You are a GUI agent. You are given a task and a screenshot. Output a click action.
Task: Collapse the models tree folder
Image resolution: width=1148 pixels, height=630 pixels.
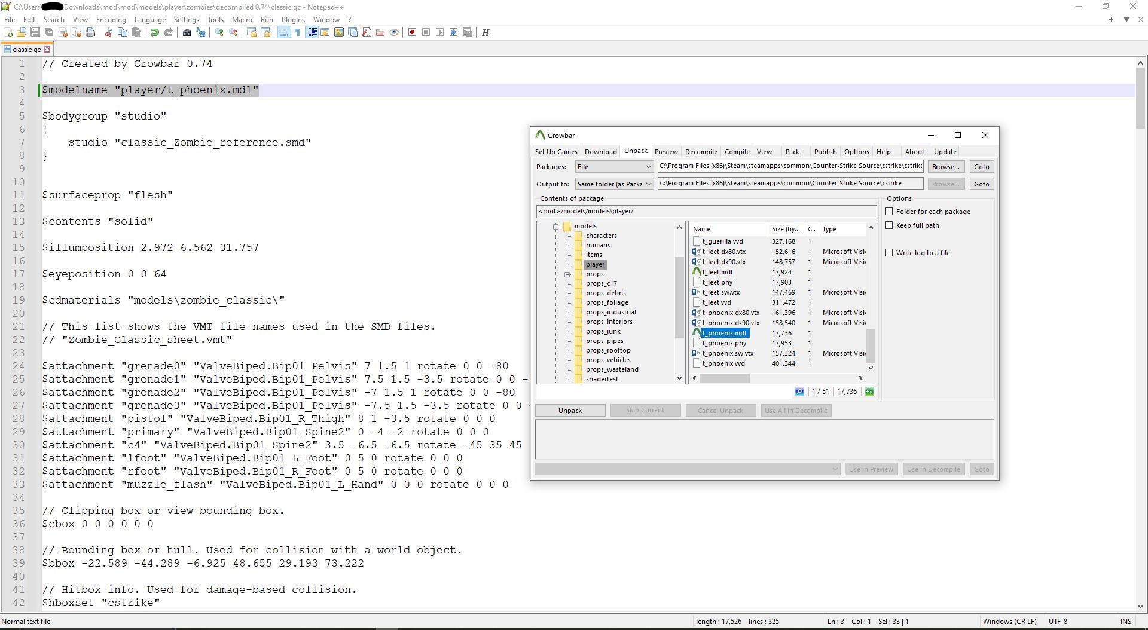(x=555, y=227)
